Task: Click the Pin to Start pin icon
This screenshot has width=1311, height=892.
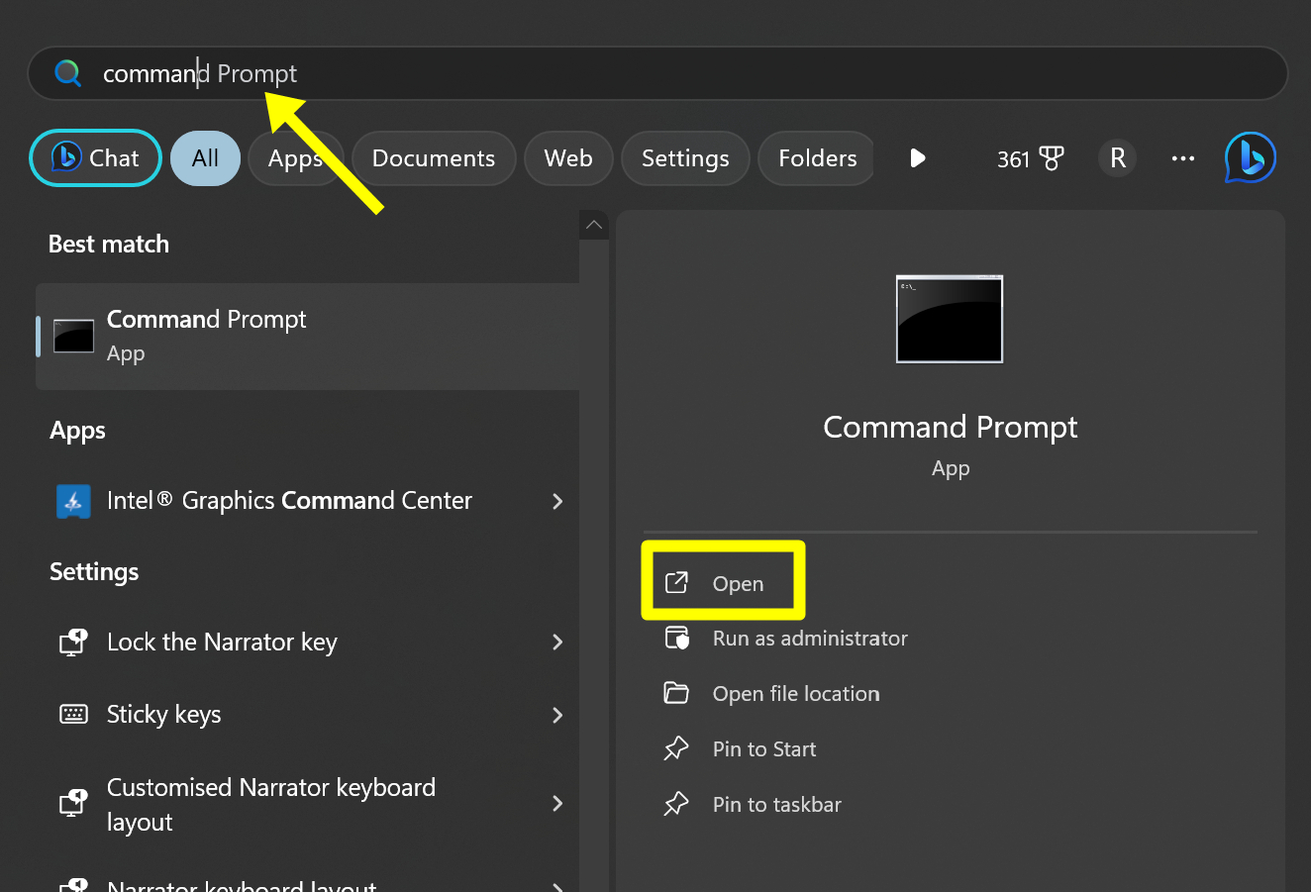Action: coord(676,748)
